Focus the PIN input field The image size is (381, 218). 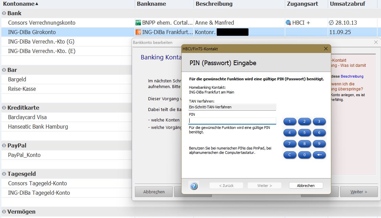pos(232,120)
